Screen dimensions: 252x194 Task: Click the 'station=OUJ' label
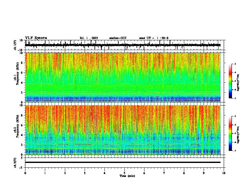click(x=118, y=38)
